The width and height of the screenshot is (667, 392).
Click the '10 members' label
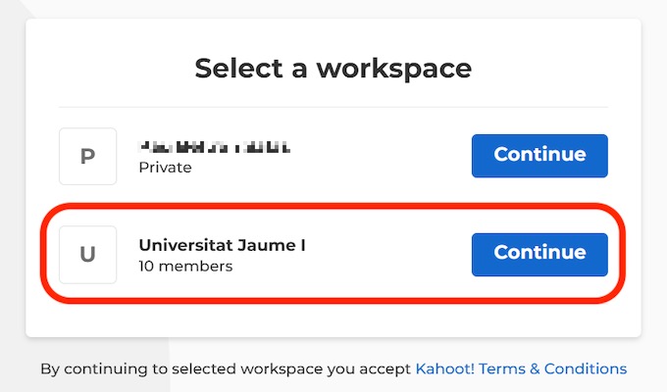(185, 266)
